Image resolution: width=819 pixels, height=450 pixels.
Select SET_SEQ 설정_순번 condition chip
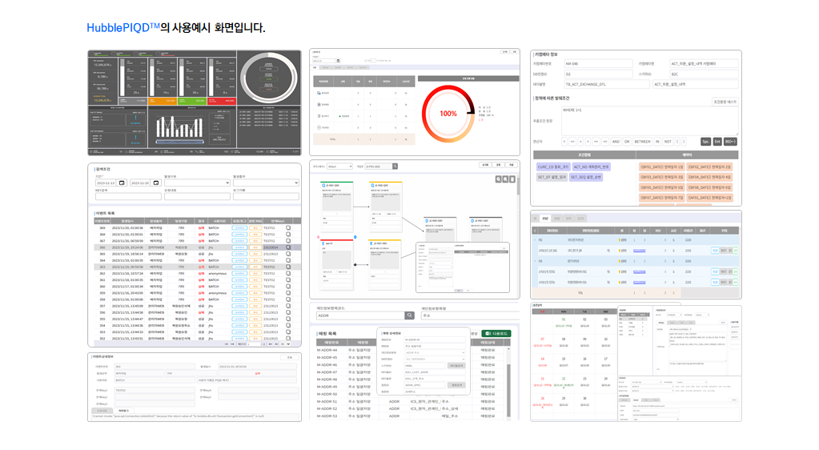pyautogui.click(x=586, y=177)
